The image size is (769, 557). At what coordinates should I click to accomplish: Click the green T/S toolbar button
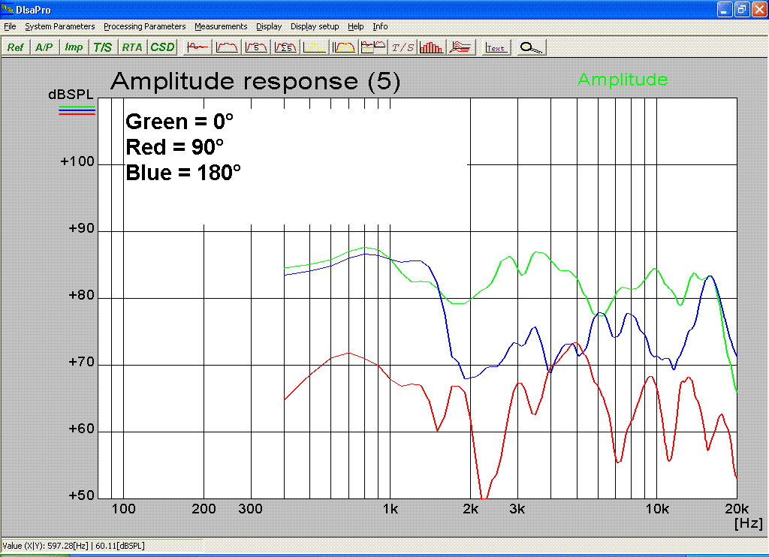coord(102,47)
